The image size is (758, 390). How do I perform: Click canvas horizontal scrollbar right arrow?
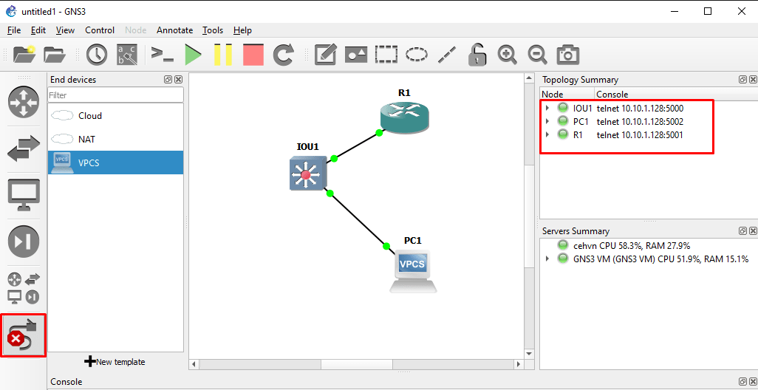pos(519,364)
